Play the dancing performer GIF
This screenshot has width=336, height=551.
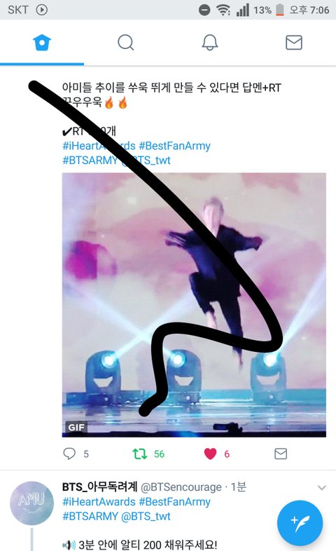(194, 305)
